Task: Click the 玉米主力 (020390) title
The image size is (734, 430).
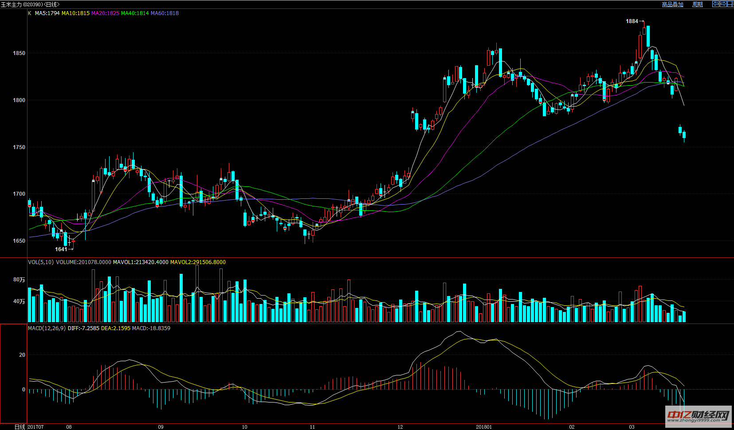Action: [22, 4]
